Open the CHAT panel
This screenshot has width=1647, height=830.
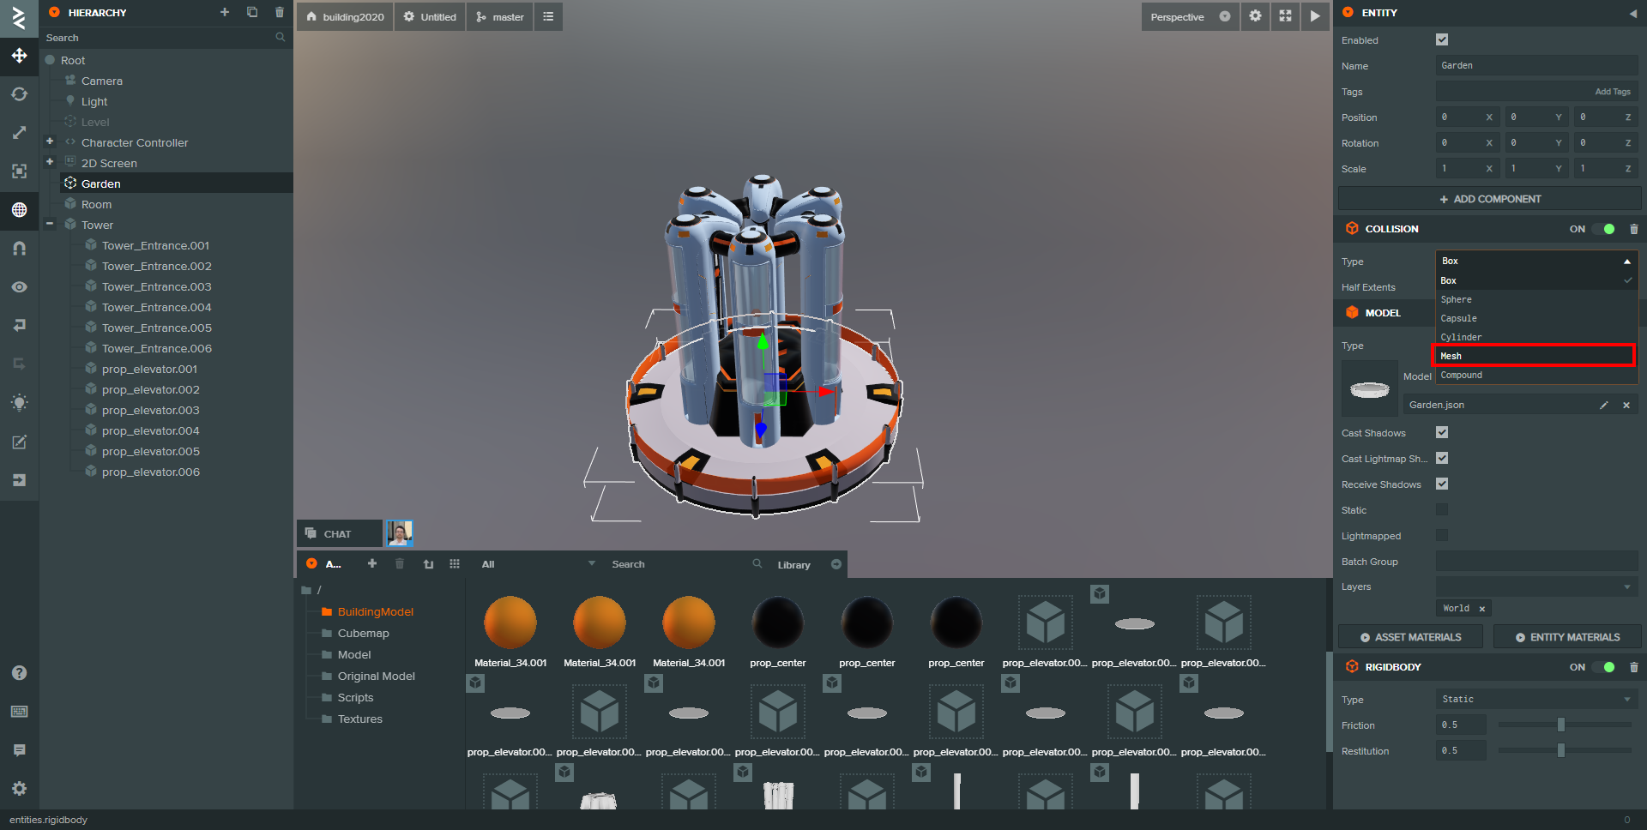(x=339, y=533)
